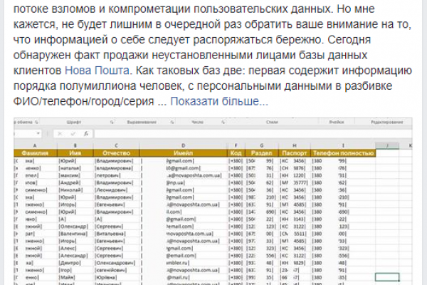Select column H header
The height and width of the screenshot is (285, 427).
tap(295, 145)
